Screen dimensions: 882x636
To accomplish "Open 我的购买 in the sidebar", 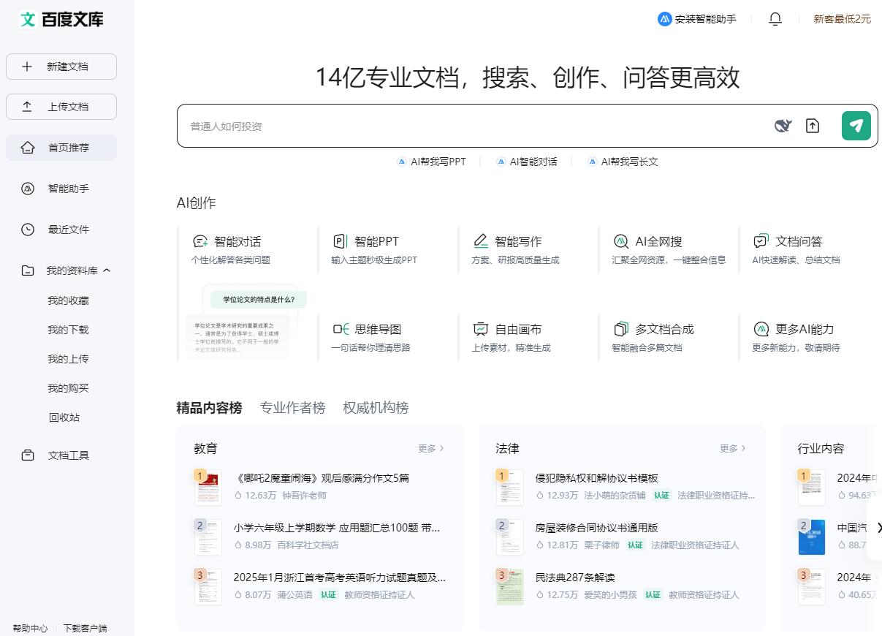I will 68,388.
